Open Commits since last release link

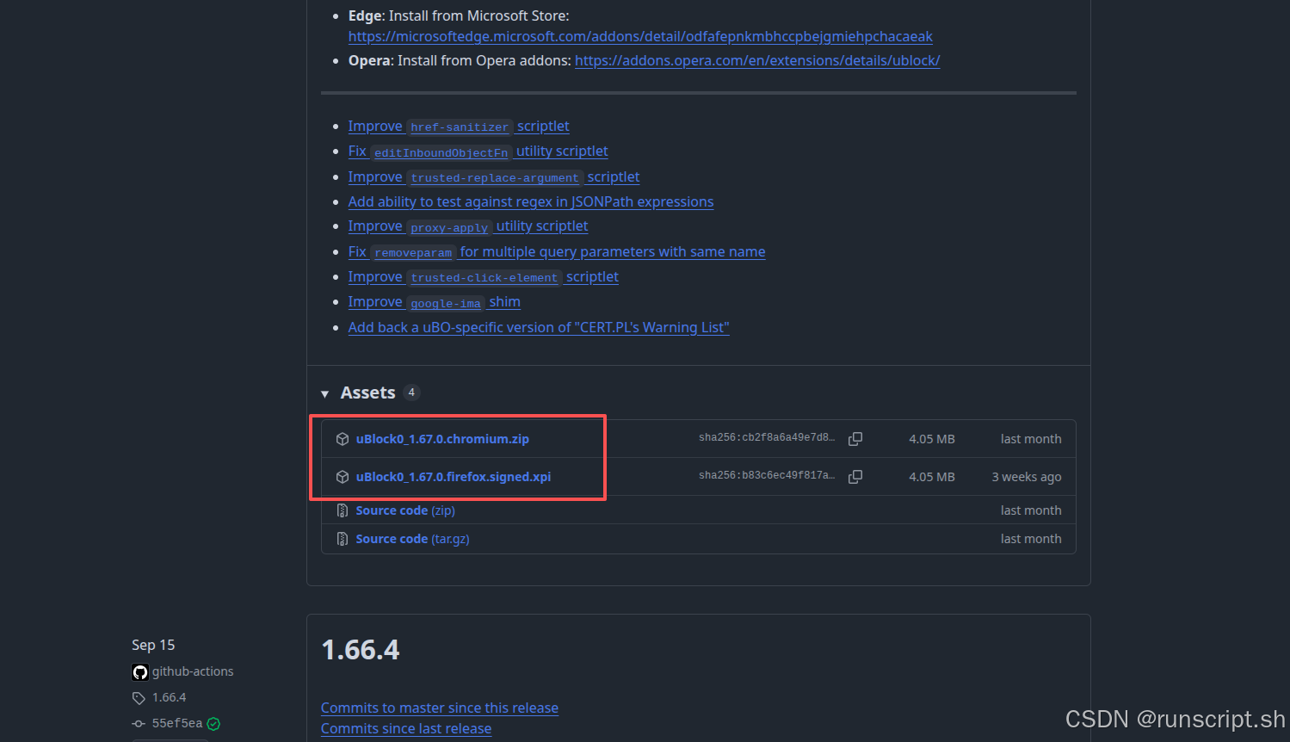(x=406, y=728)
